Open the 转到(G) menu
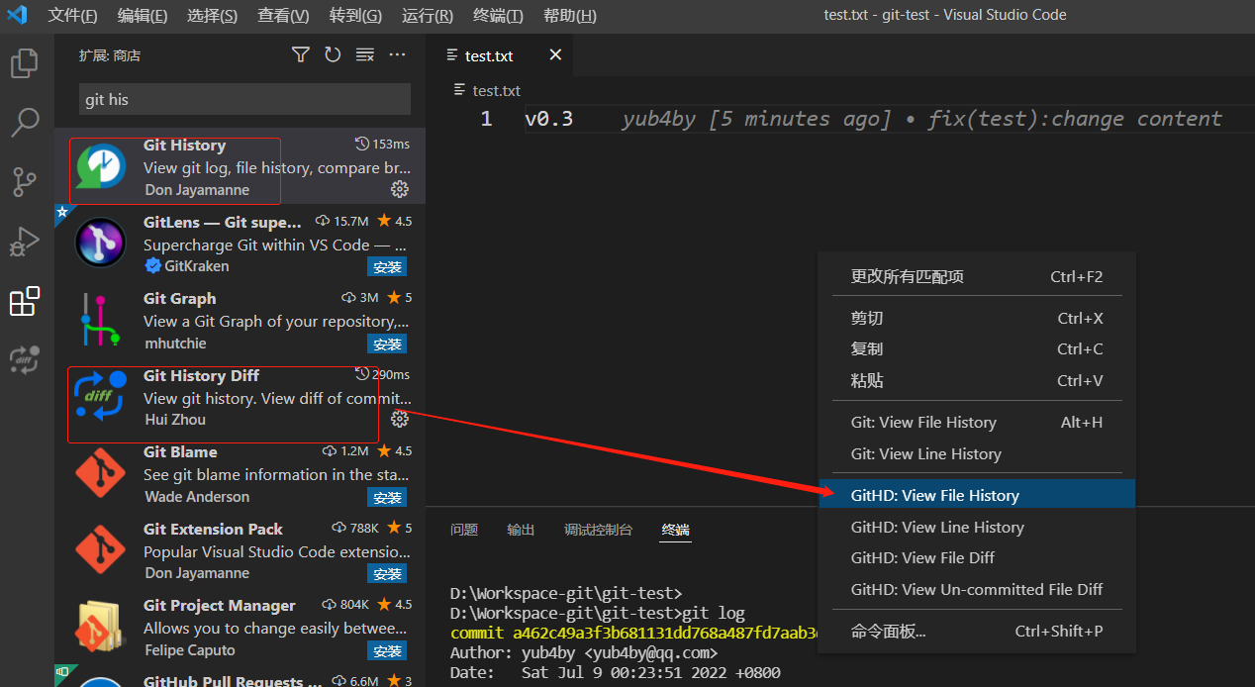 pos(355,16)
